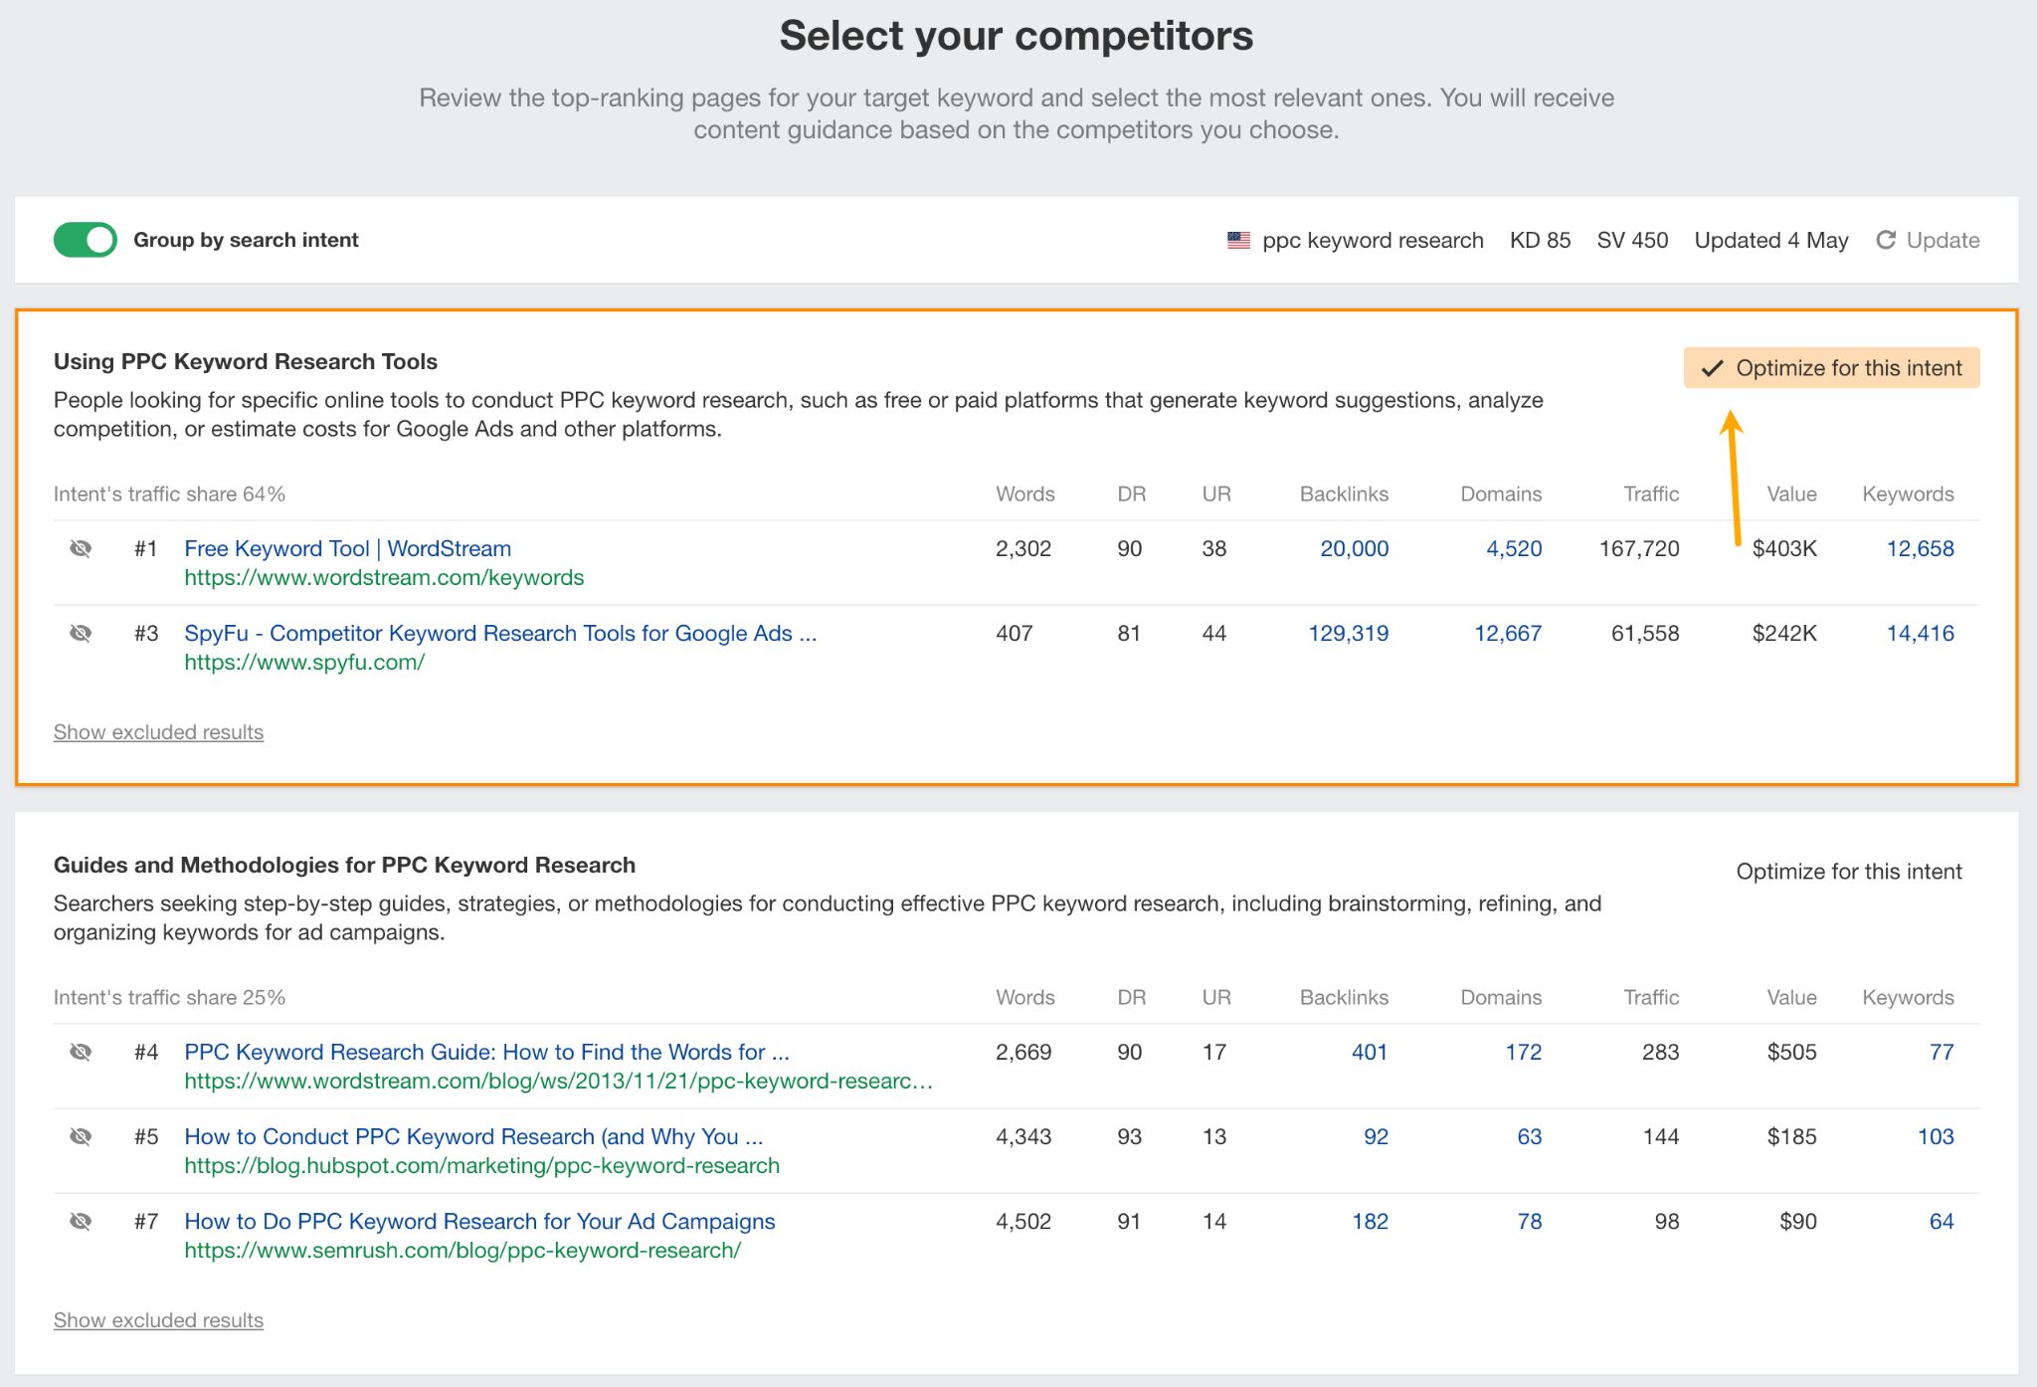Show excluded results in the guides intent section

[x=157, y=1320]
